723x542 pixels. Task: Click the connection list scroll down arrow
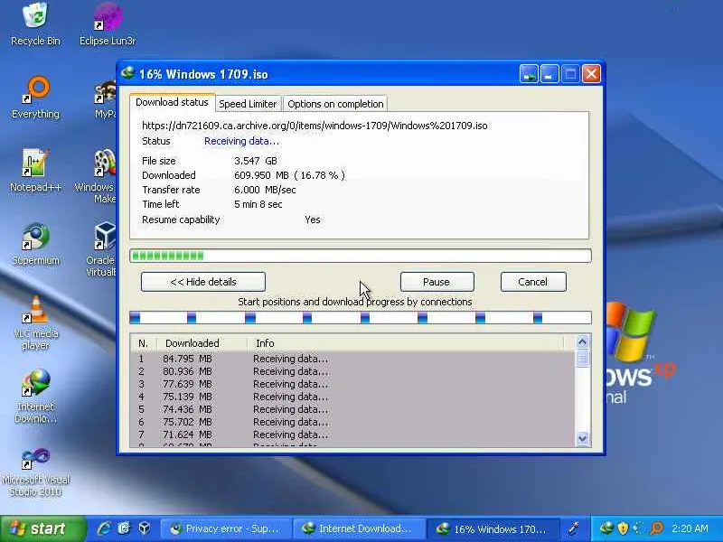coord(582,438)
